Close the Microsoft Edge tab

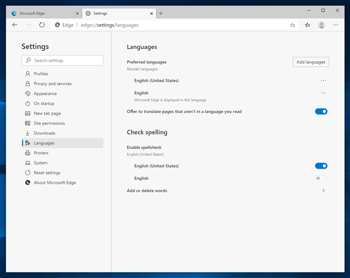pyautogui.click(x=77, y=13)
